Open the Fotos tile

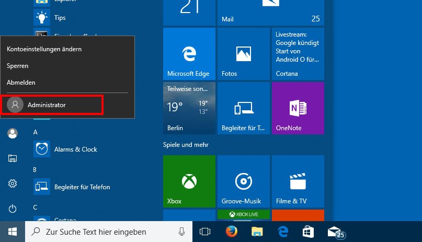(243, 54)
